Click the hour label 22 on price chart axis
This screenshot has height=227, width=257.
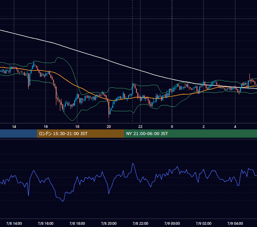(140, 127)
